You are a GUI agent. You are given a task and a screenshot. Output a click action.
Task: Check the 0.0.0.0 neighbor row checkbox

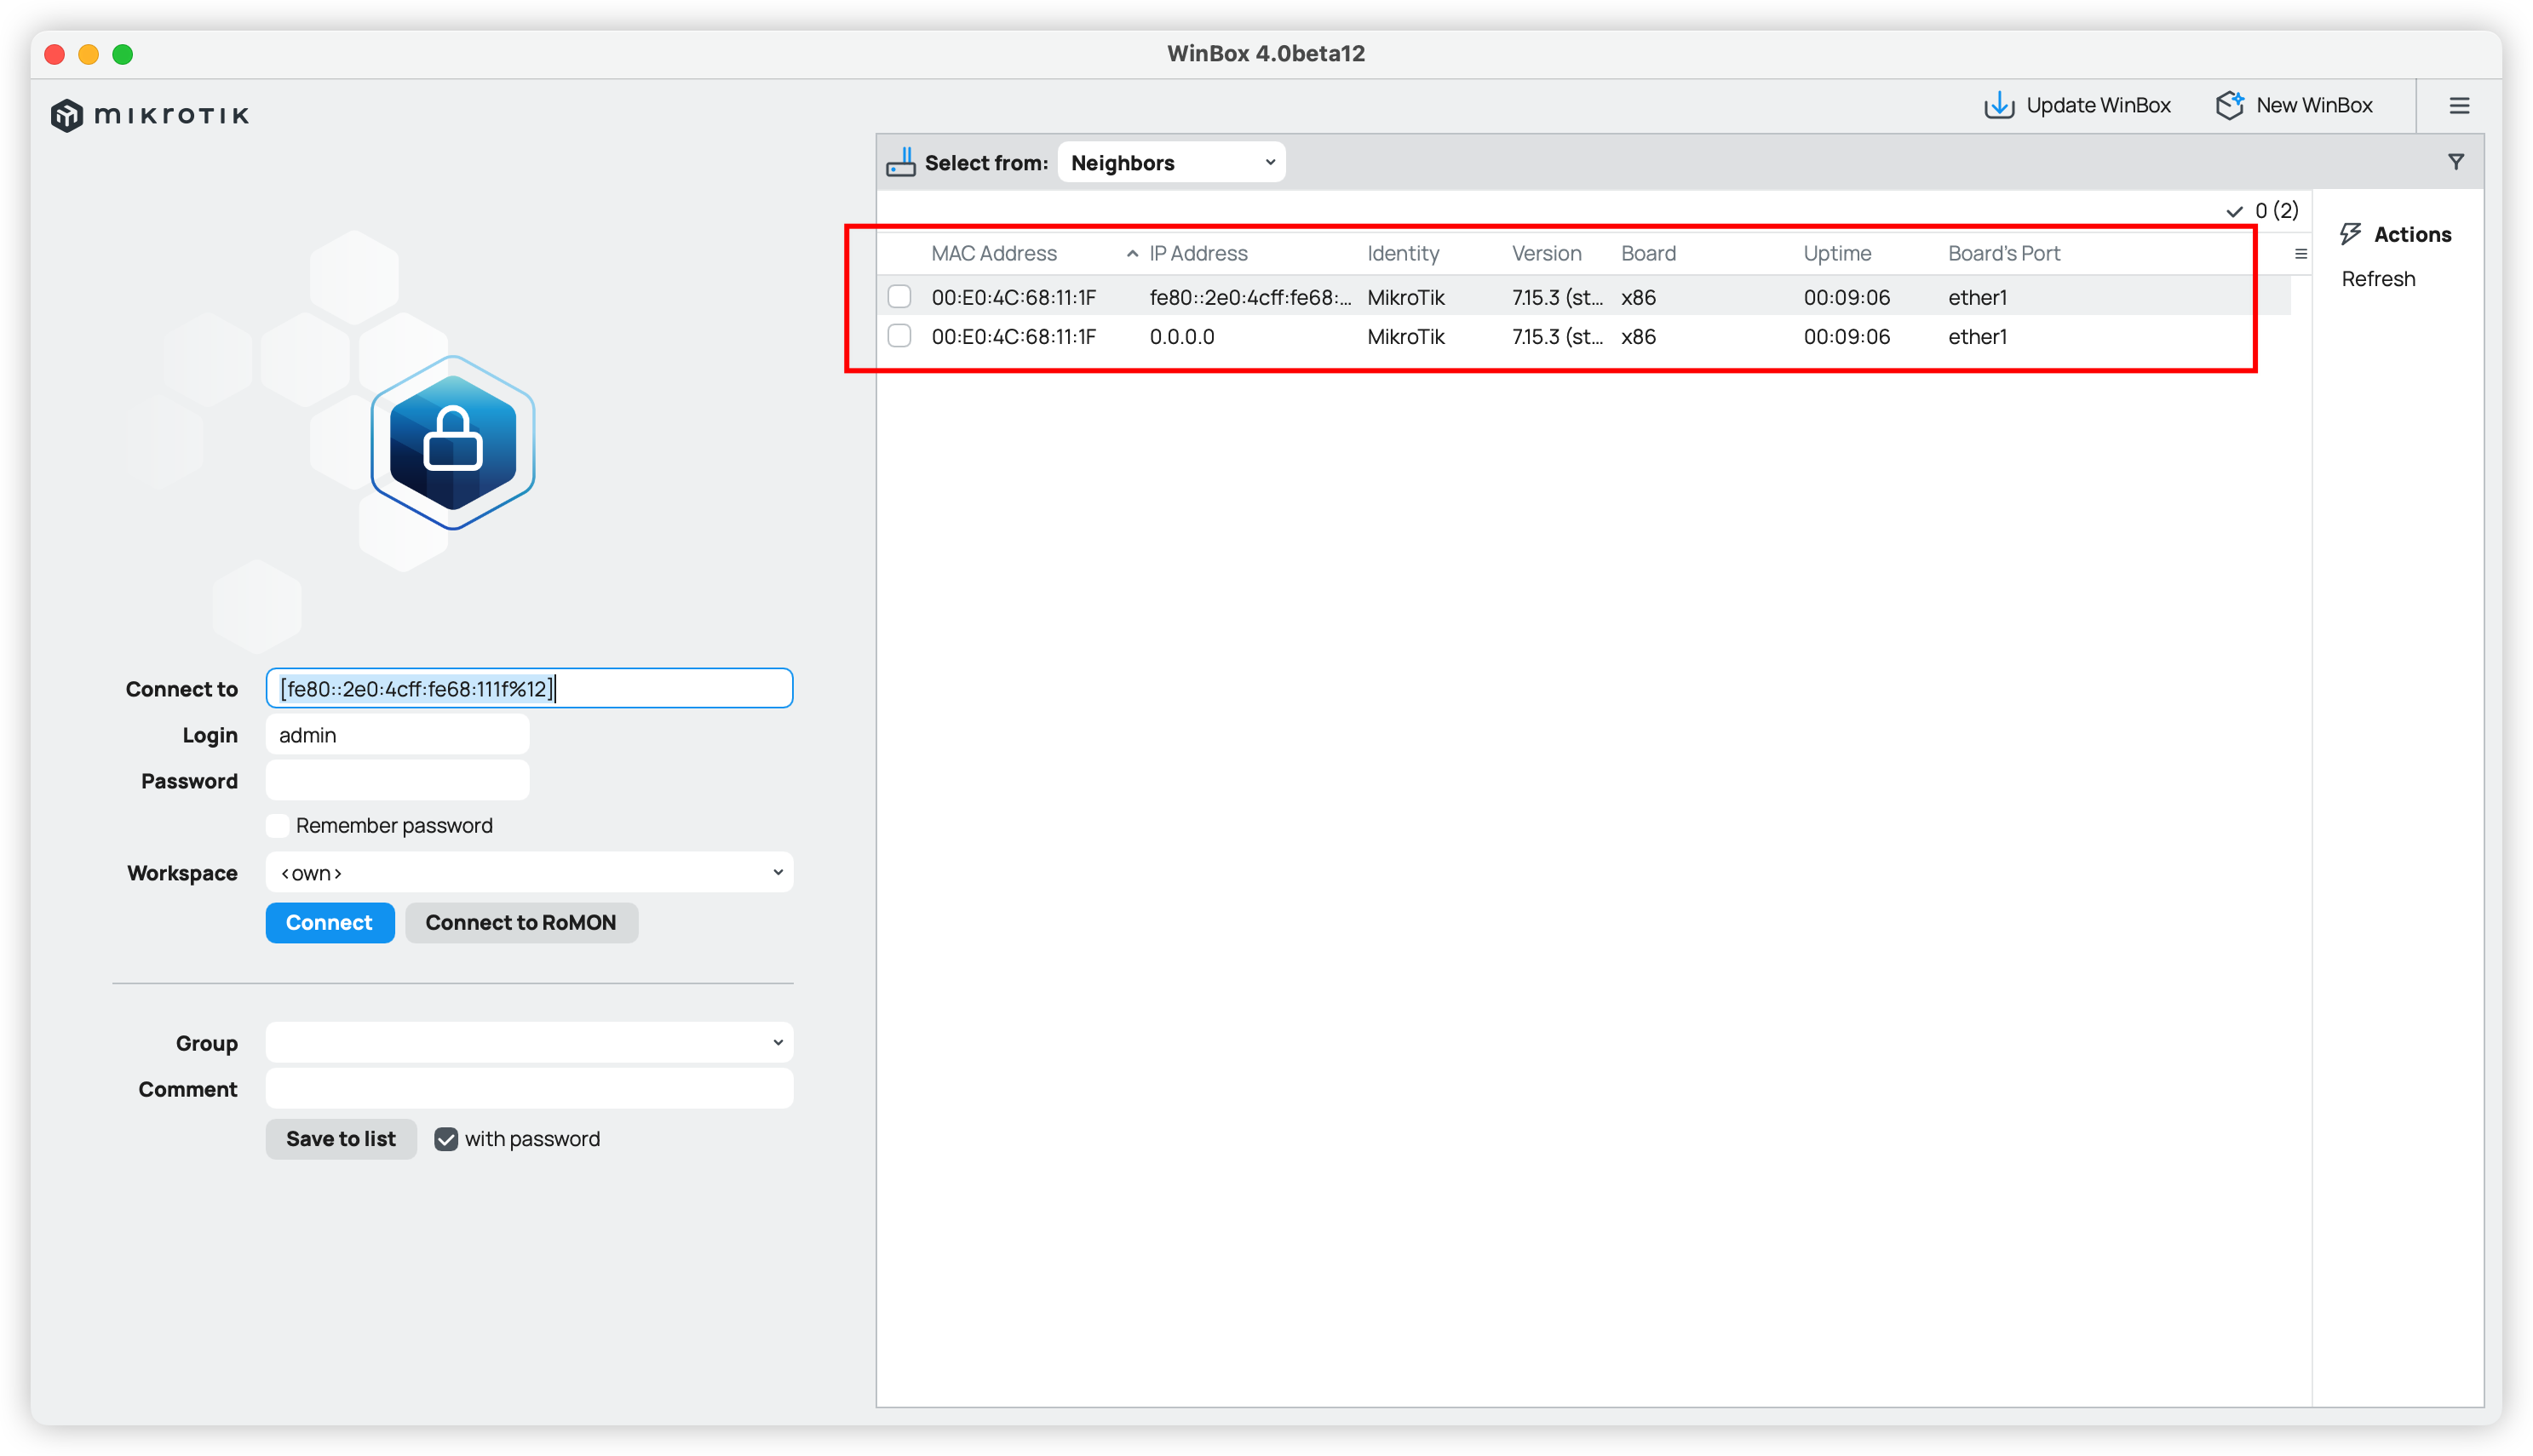(x=899, y=336)
